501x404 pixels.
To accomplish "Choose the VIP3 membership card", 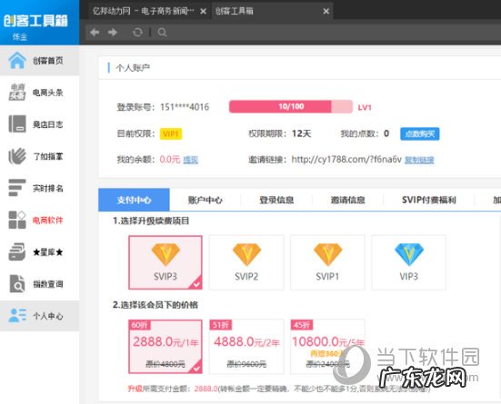I will tap(408, 262).
